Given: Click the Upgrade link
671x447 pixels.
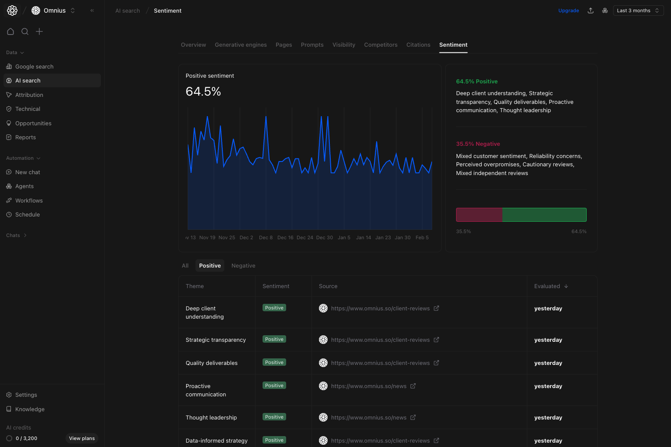Looking at the screenshot, I should pos(569,10).
